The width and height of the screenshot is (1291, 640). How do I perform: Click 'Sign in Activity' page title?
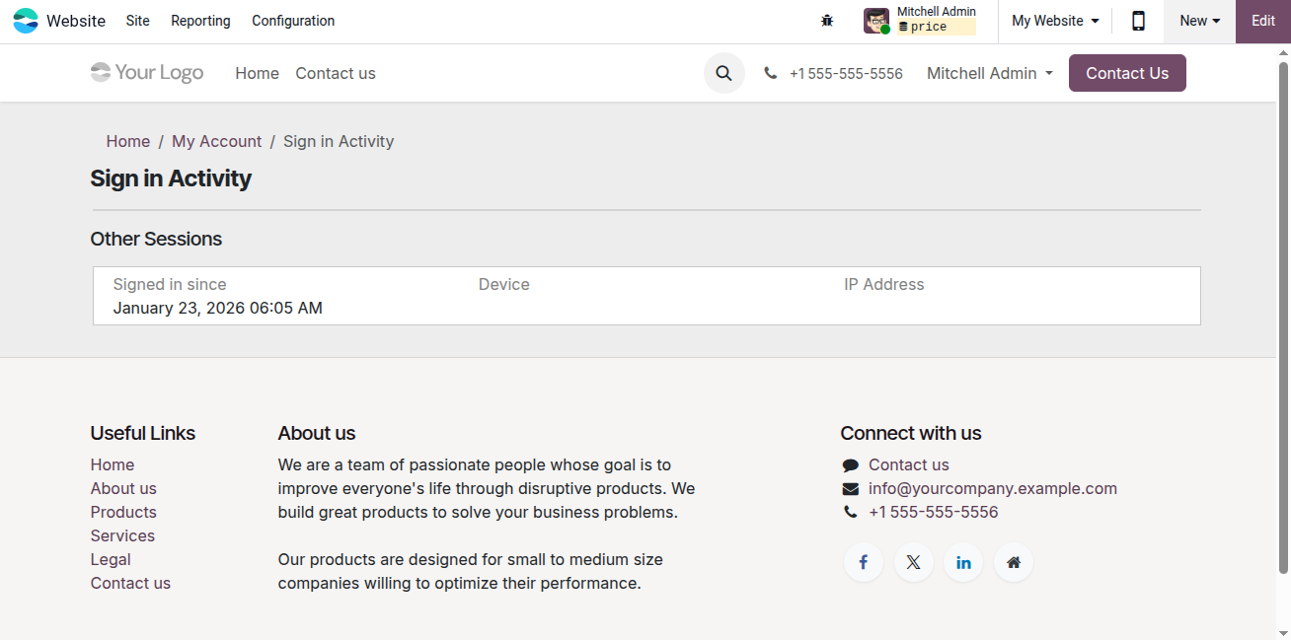click(171, 178)
